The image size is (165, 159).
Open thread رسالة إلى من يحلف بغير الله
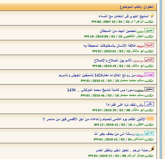tap(114, 134)
